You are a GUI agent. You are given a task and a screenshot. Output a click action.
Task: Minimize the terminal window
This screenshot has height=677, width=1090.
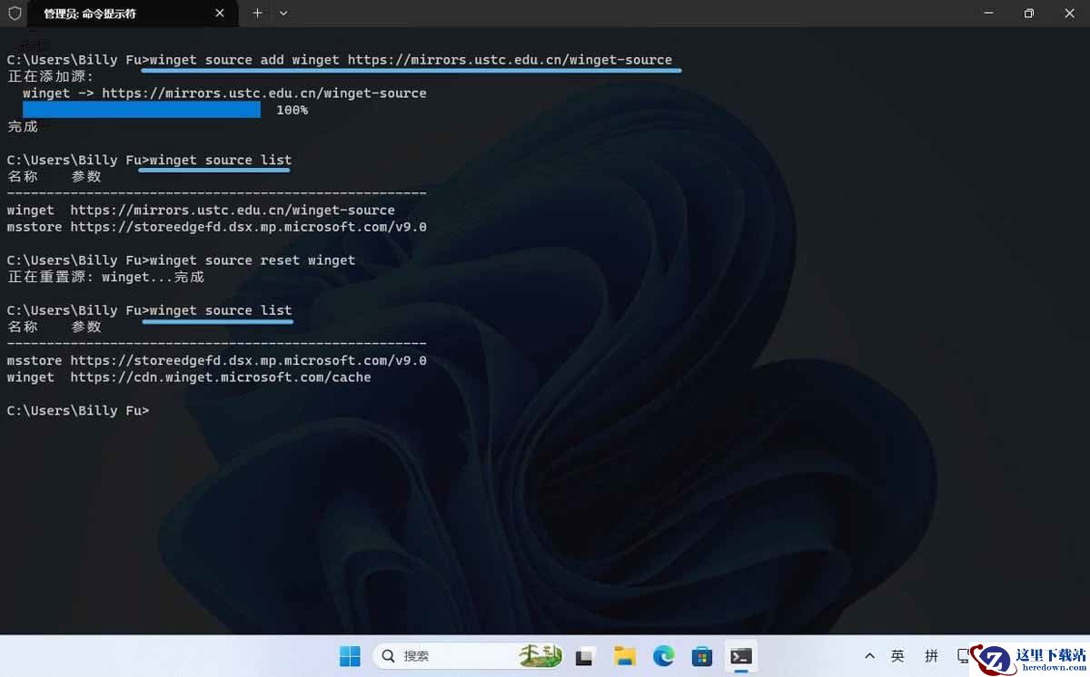[988, 14]
